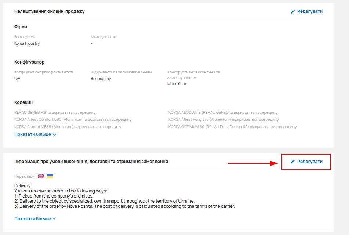The image size is (349, 235).
Task: Click the pencil icon in the online sales settings header
Action: click(x=293, y=12)
